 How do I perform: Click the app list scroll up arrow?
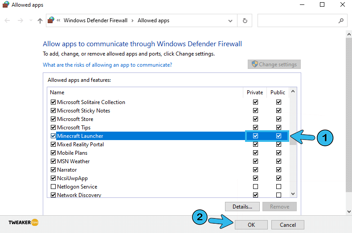pos(293,92)
